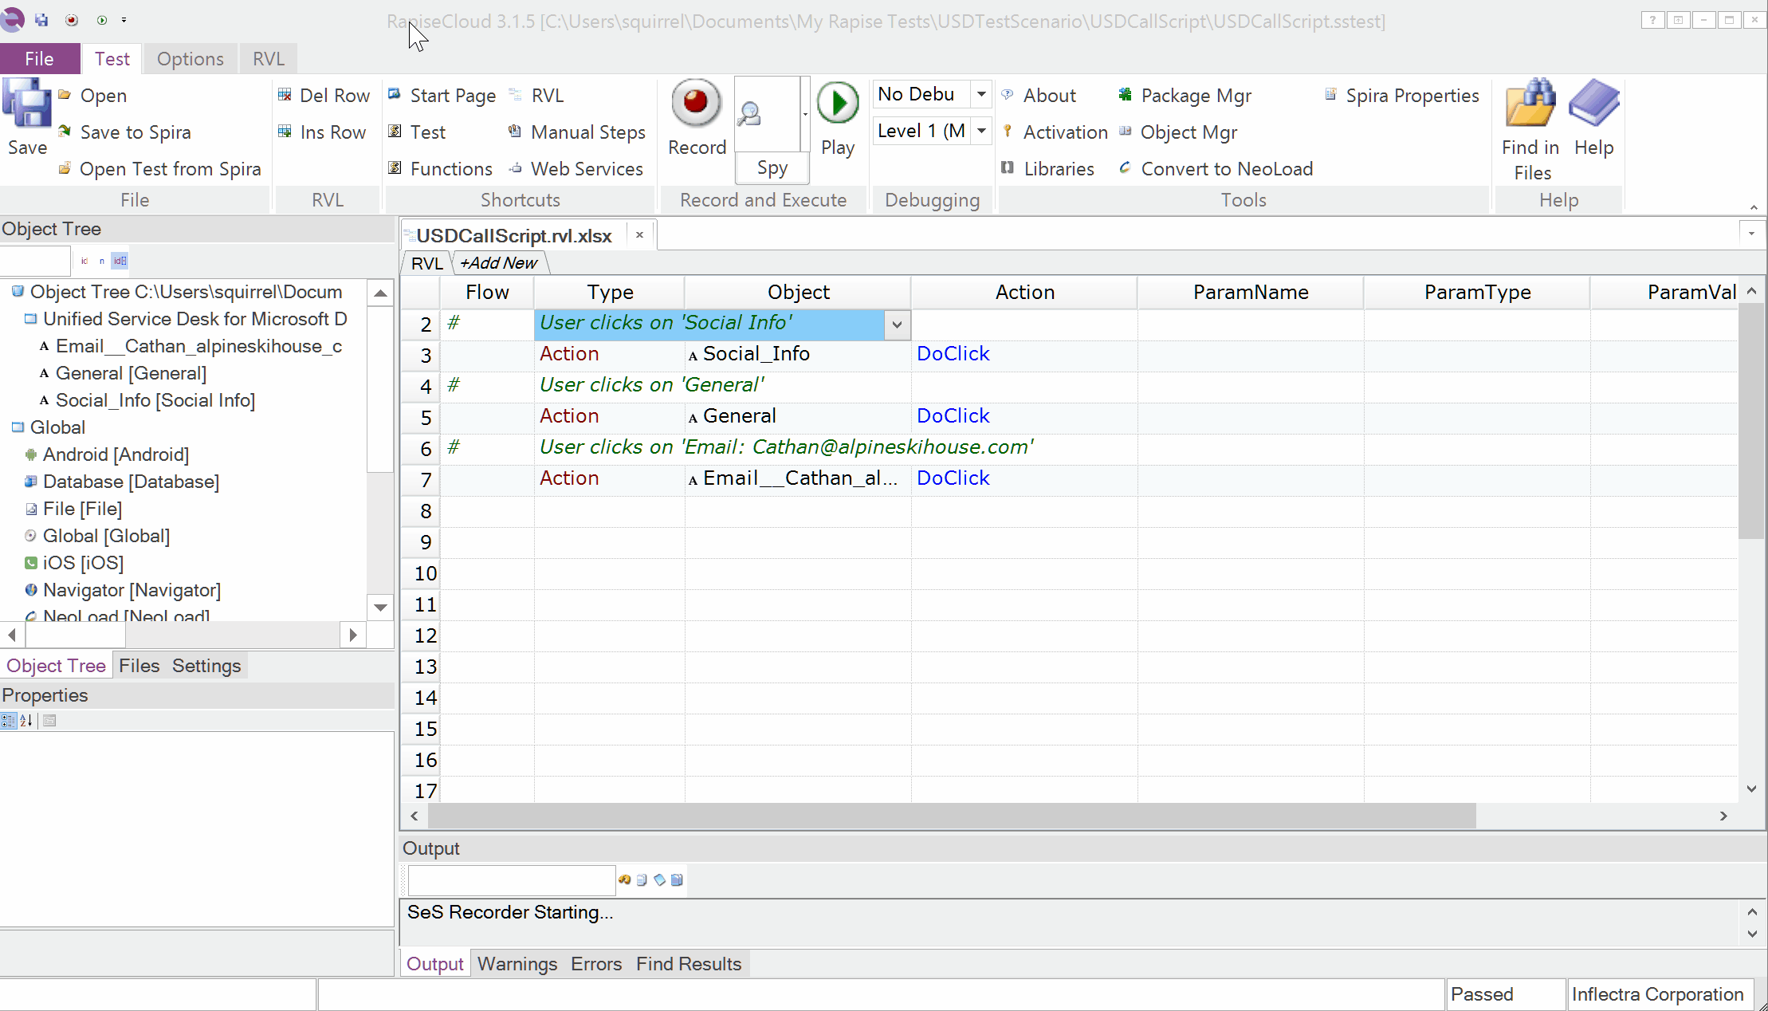This screenshot has width=1768, height=1011.
Task: Switch to the Options ribbon tab
Action: (x=190, y=59)
